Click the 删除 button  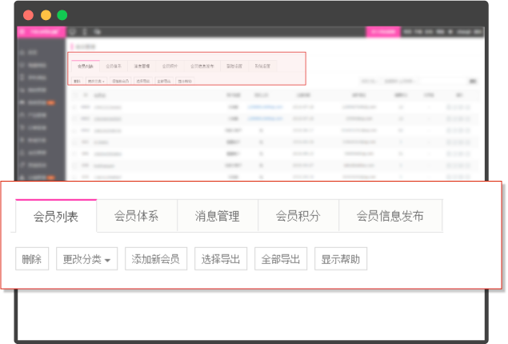point(32,259)
